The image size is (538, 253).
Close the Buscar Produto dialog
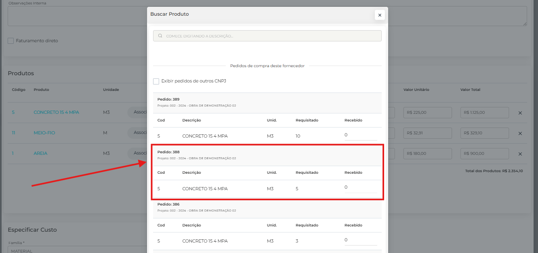tap(380, 15)
